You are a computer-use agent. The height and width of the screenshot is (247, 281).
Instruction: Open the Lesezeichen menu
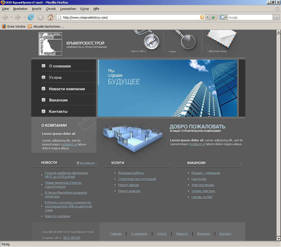click(68, 9)
